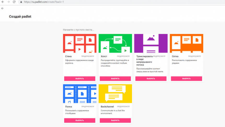The height and width of the screenshot is (127, 225).
Task: Click the page back arrow above the title
Action: click(3, 8)
